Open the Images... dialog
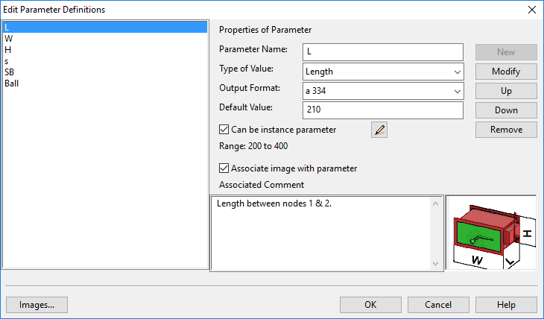The image size is (544, 319). pyautogui.click(x=37, y=305)
